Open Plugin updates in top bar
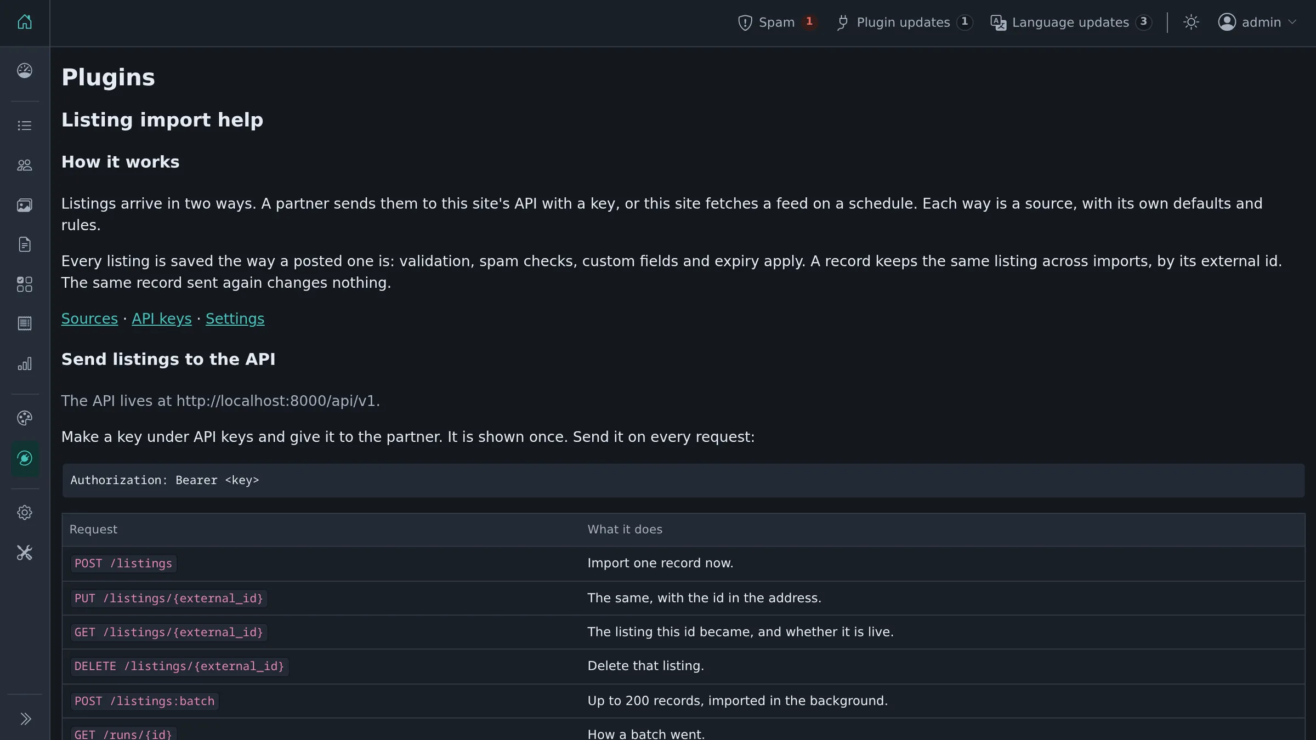Screen dimensions: 1316x740 904,22
